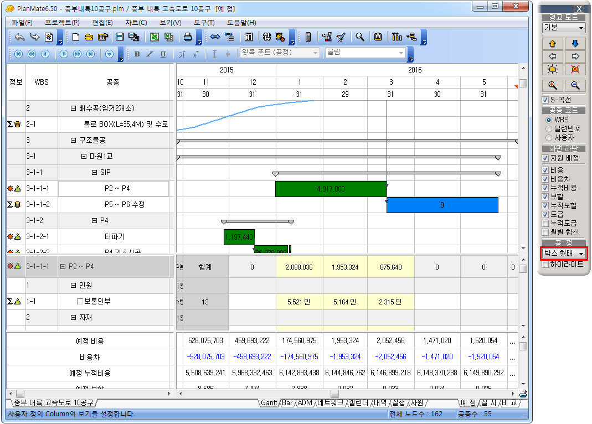Image resolution: width=592 pixels, height=424 pixels.
Task: Click the printer icon in toolbar
Action: pos(188,37)
